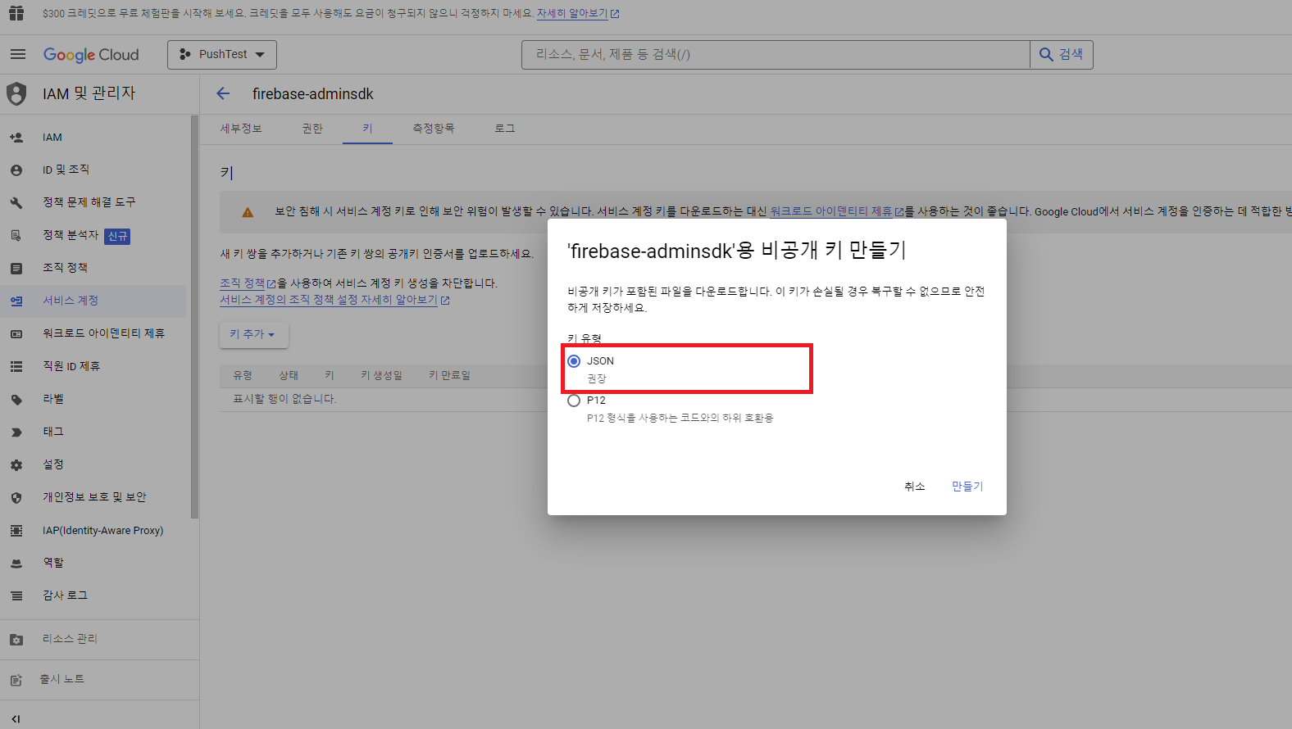The height and width of the screenshot is (729, 1292).
Task: Click the 표시할 행이 없습니다 empty table text
Action: (284, 399)
